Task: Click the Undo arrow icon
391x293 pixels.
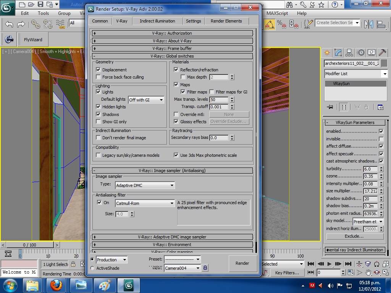Action: [x=9, y=24]
